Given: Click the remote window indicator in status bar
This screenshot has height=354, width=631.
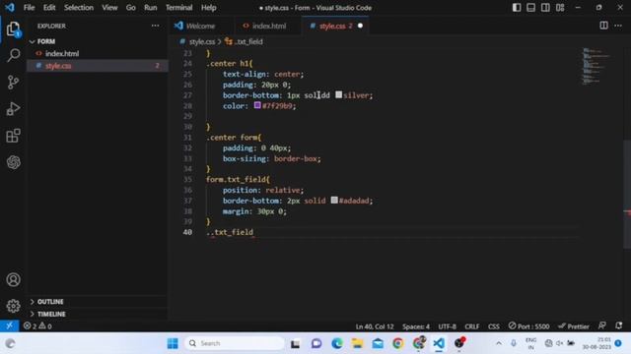Looking at the screenshot, I should tap(9, 325).
